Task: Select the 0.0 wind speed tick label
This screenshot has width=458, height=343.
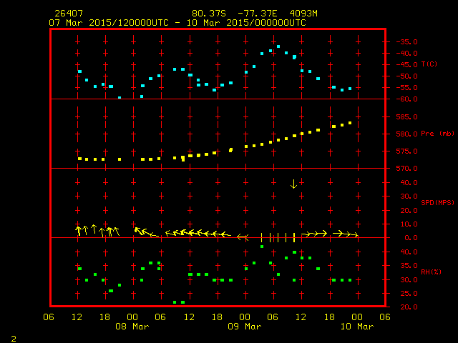Action: pos(411,238)
